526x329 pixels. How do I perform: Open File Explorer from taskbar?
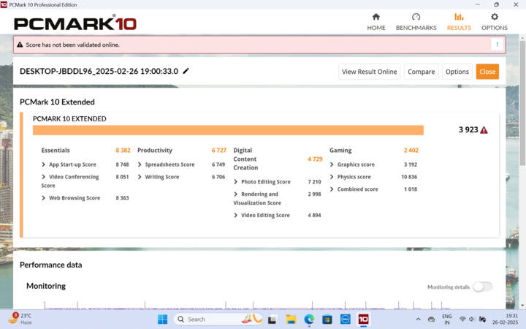tap(291, 319)
